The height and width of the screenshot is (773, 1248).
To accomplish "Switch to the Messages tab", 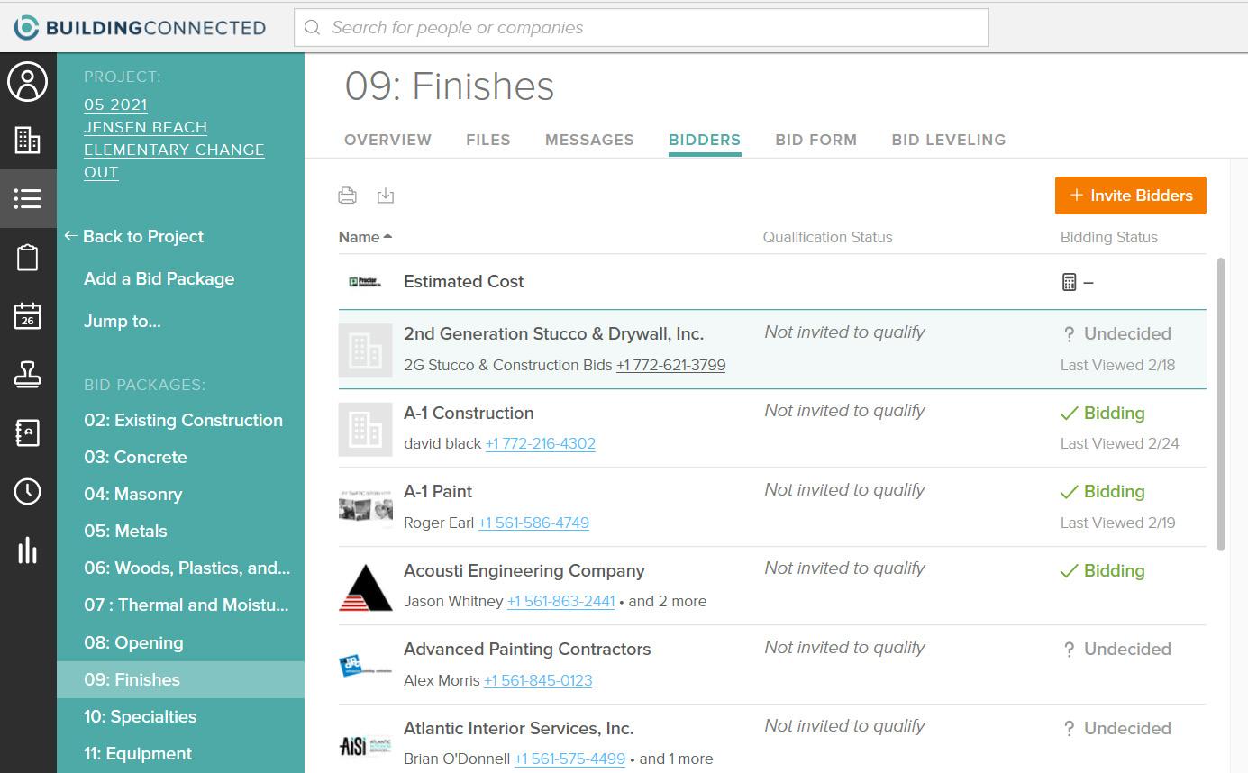I will click(589, 140).
